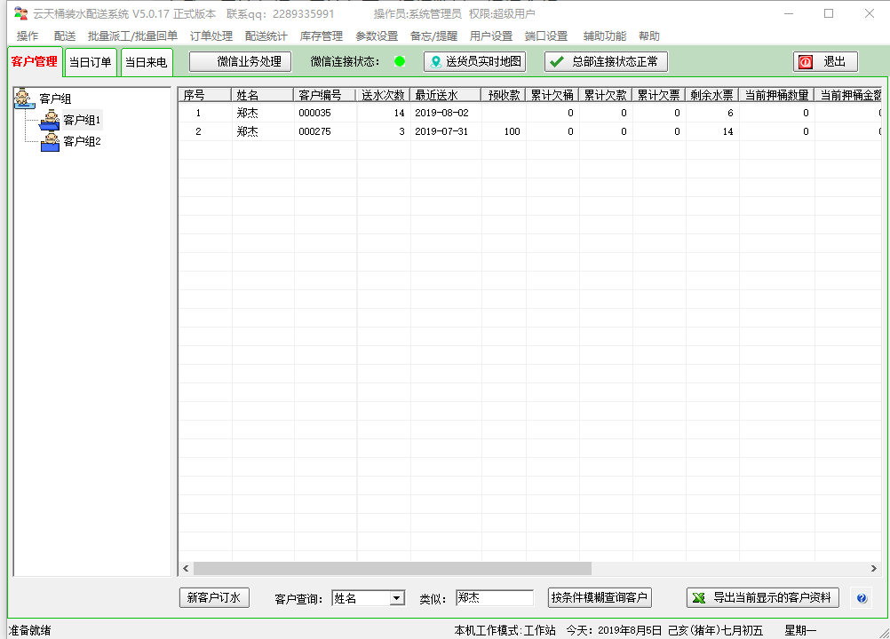Open 批量派工/批量回单 menu

pos(132,35)
